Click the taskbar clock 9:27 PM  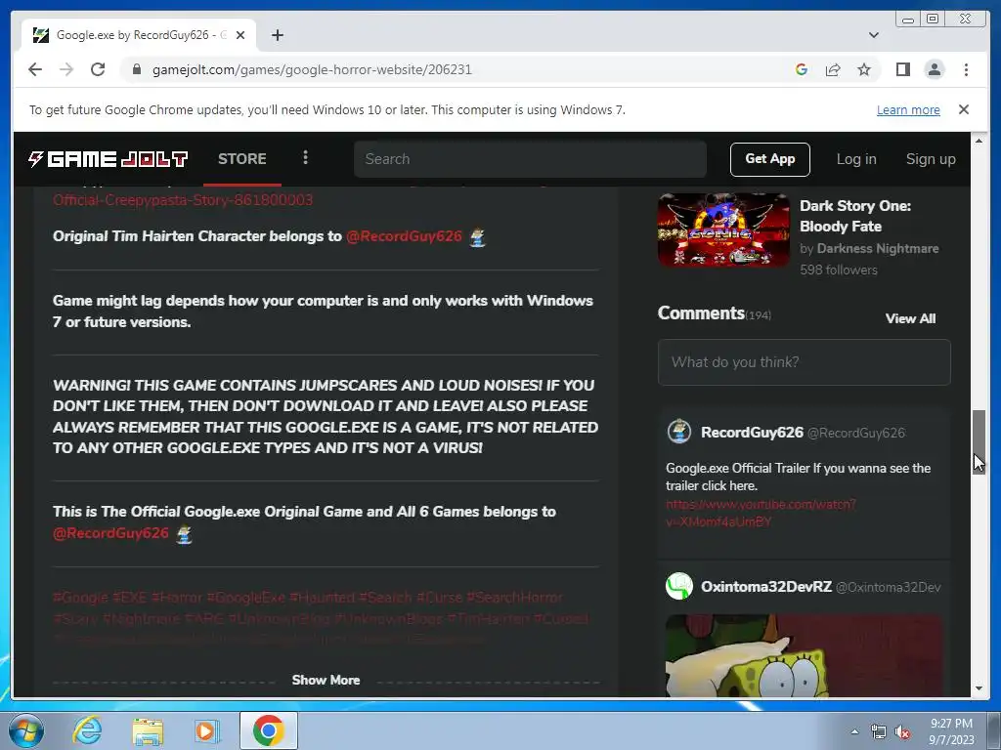pyautogui.click(x=951, y=724)
